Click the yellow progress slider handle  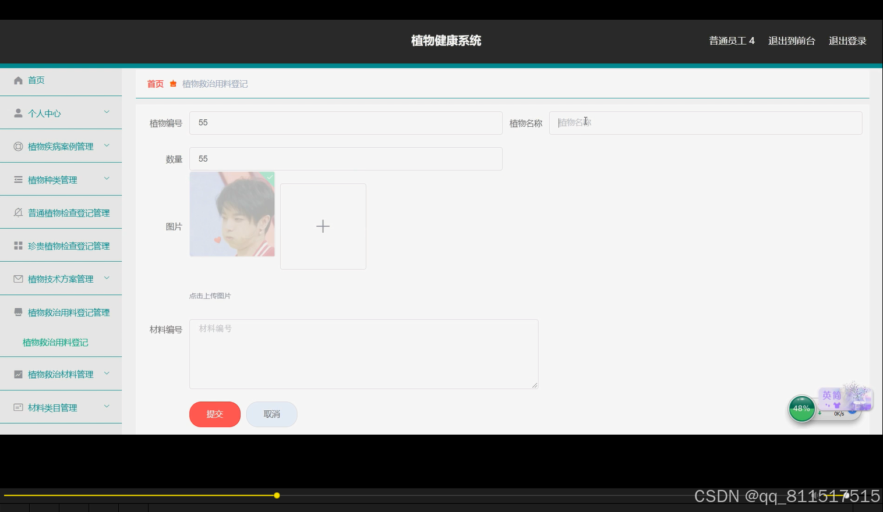[277, 495]
